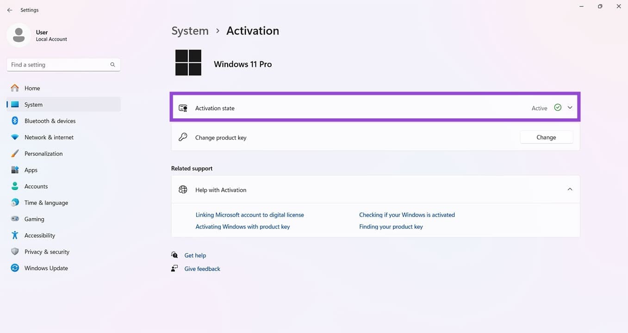Click the green Active checkmark icon

pyautogui.click(x=558, y=107)
